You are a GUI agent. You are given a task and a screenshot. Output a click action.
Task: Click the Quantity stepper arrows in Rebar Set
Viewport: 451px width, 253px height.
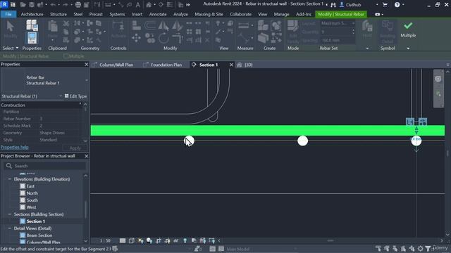click(353, 32)
